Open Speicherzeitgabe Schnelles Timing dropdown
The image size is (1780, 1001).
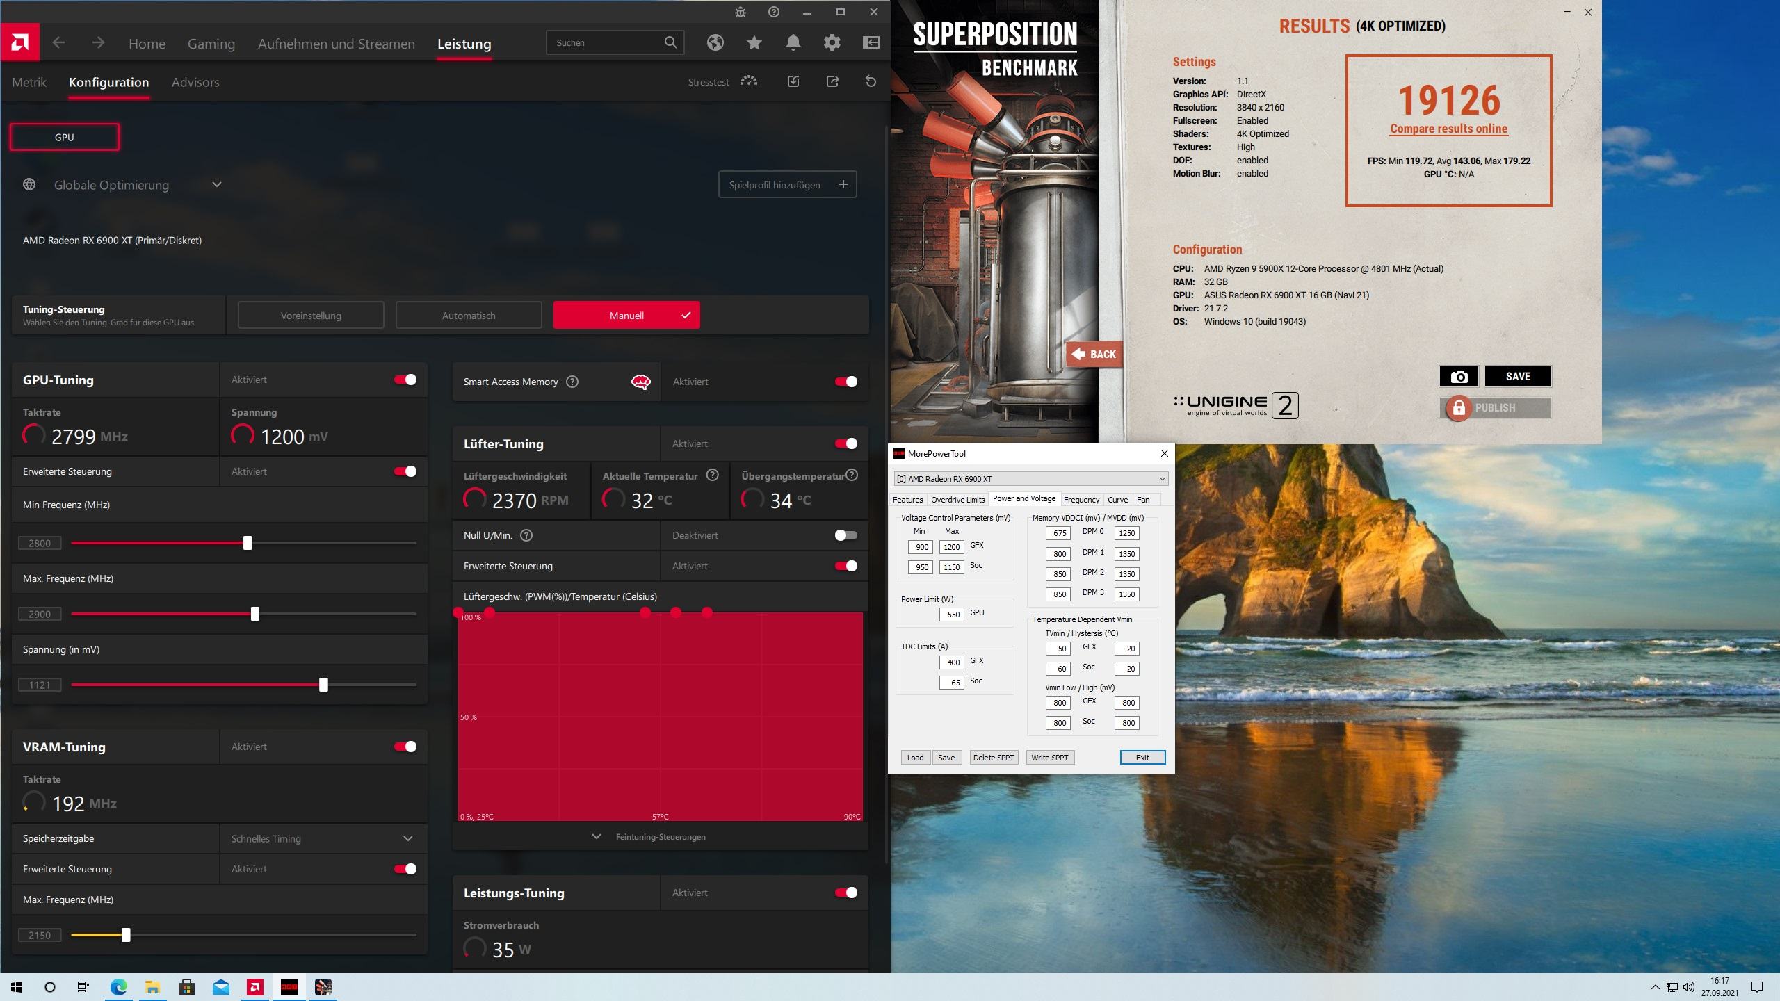[x=323, y=838]
